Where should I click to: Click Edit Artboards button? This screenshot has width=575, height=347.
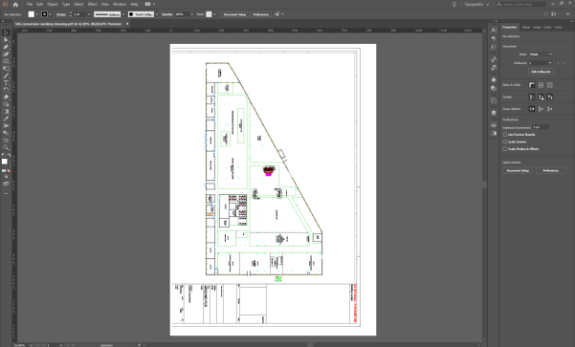(x=541, y=72)
